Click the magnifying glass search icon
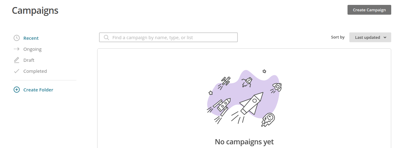The height and width of the screenshot is (148, 401). pos(106,38)
